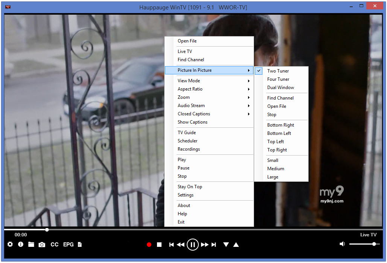387x263 pixels.
Task: Open the recordings document icon
Action: 79,245
